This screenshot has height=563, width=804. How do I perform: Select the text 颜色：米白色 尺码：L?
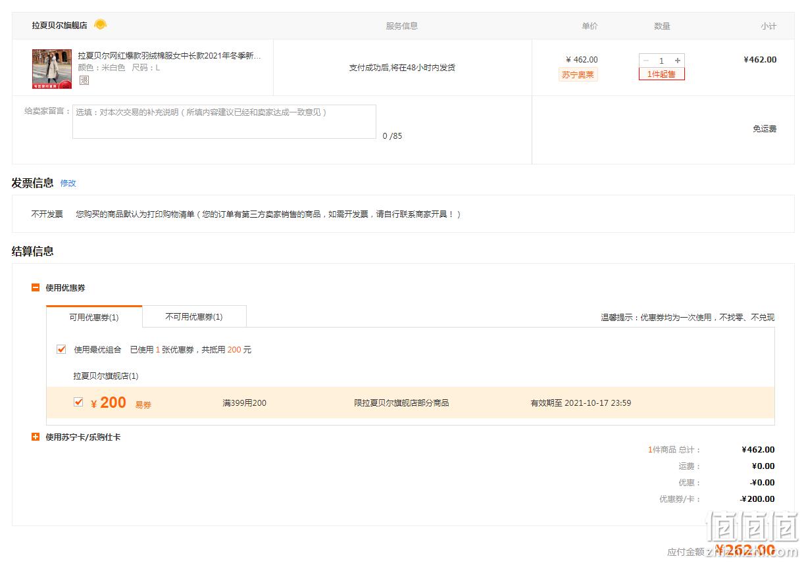[x=119, y=68]
